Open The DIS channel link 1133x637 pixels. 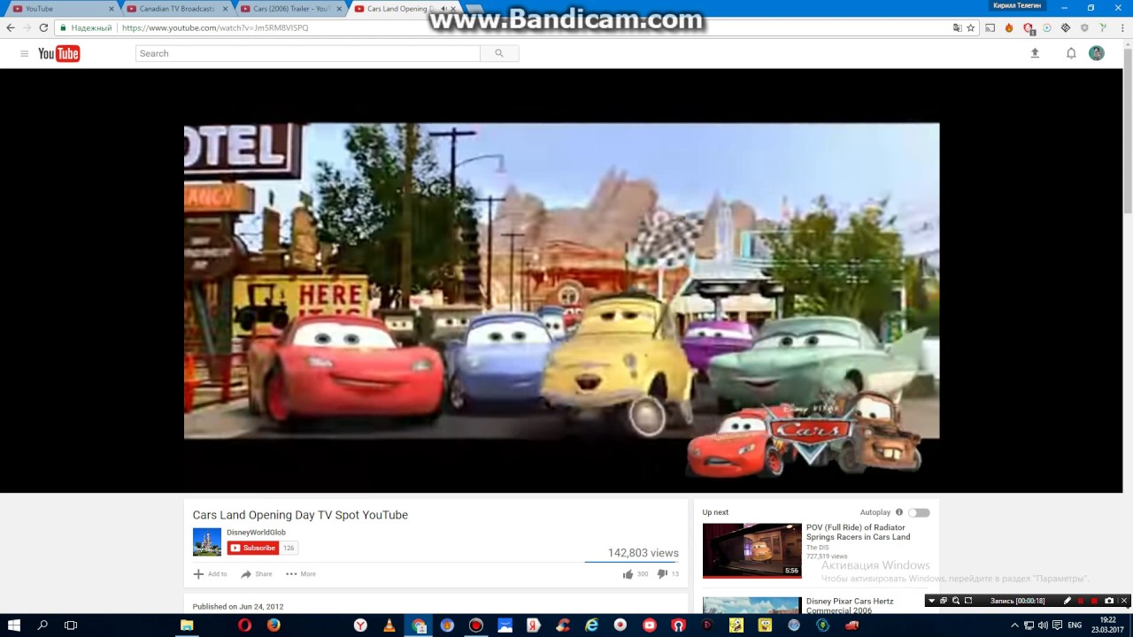[x=817, y=548]
